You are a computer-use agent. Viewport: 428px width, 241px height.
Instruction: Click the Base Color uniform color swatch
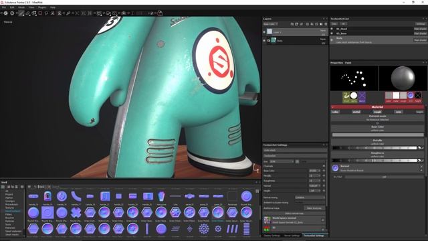click(378, 135)
